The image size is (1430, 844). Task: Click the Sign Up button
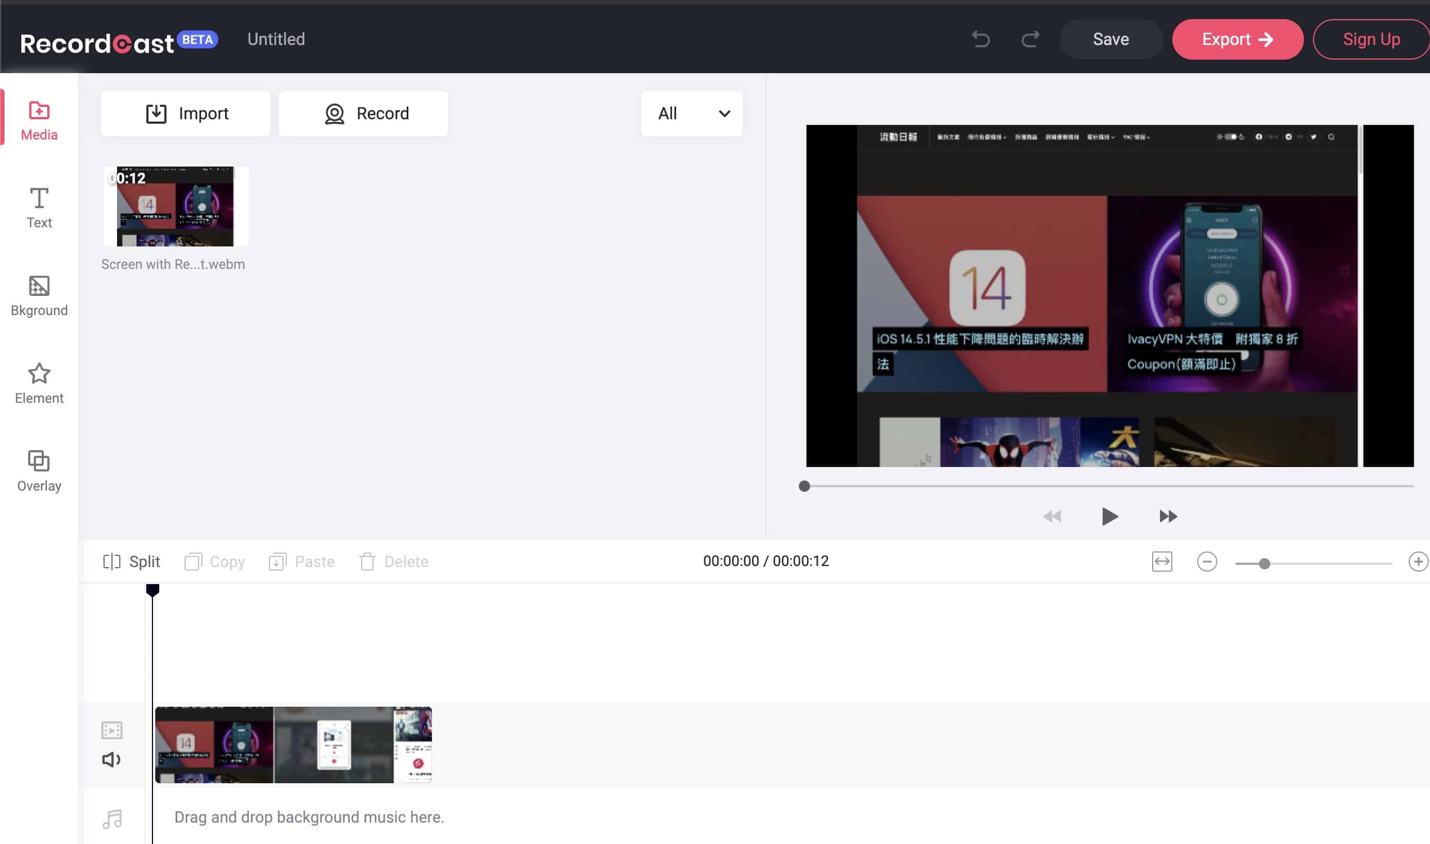coord(1371,39)
